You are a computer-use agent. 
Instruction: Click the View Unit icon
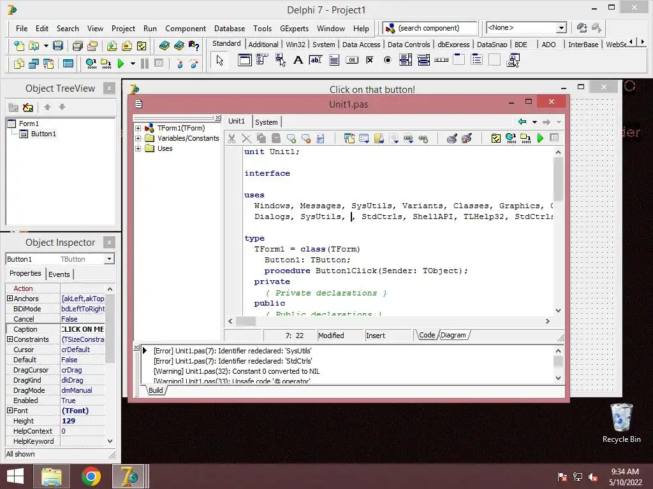coord(19,64)
